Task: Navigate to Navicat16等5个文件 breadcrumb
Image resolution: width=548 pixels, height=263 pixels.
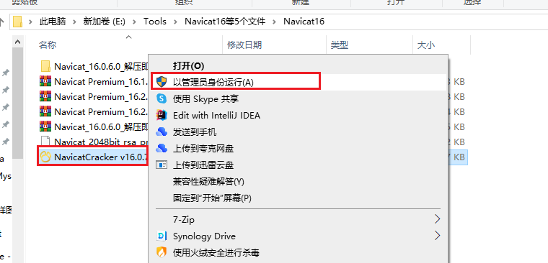Action: tap(225, 22)
